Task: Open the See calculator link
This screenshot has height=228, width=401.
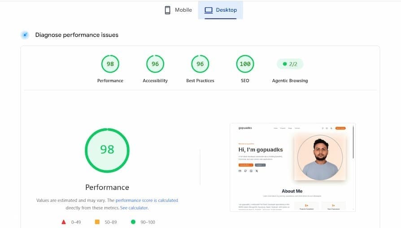Action: pos(134,208)
